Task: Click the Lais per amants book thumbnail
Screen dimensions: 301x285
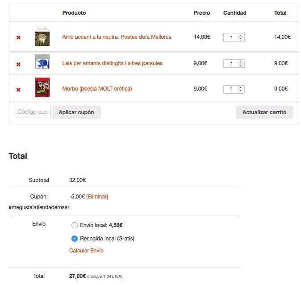Action: coord(42,62)
